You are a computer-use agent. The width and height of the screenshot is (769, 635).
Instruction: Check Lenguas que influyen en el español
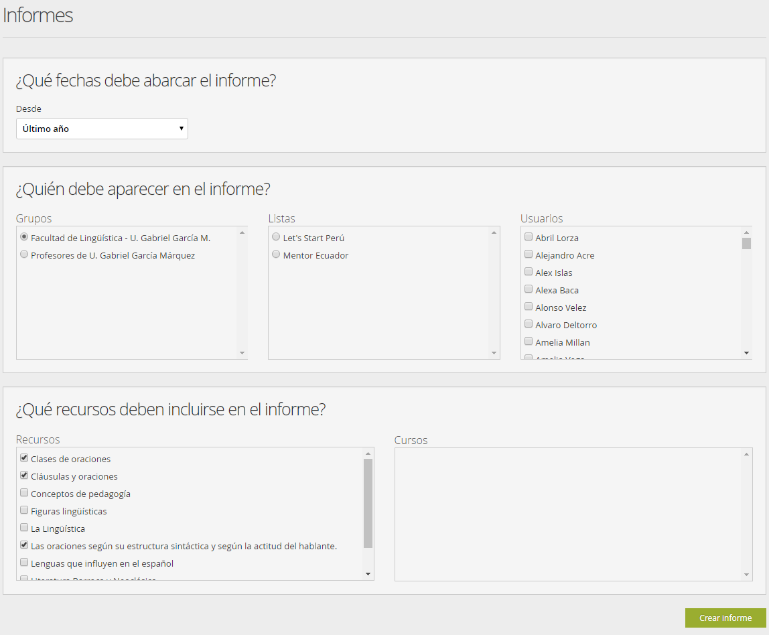(25, 563)
